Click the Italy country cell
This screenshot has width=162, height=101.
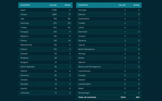(22, 19)
